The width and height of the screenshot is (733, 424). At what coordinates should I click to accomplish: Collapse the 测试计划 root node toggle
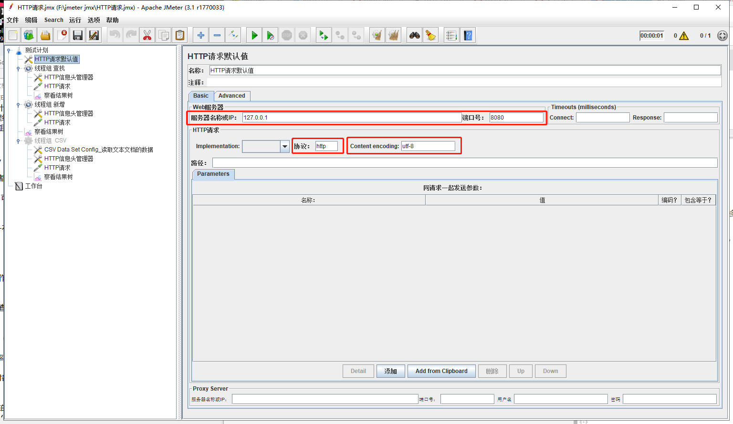point(9,50)
